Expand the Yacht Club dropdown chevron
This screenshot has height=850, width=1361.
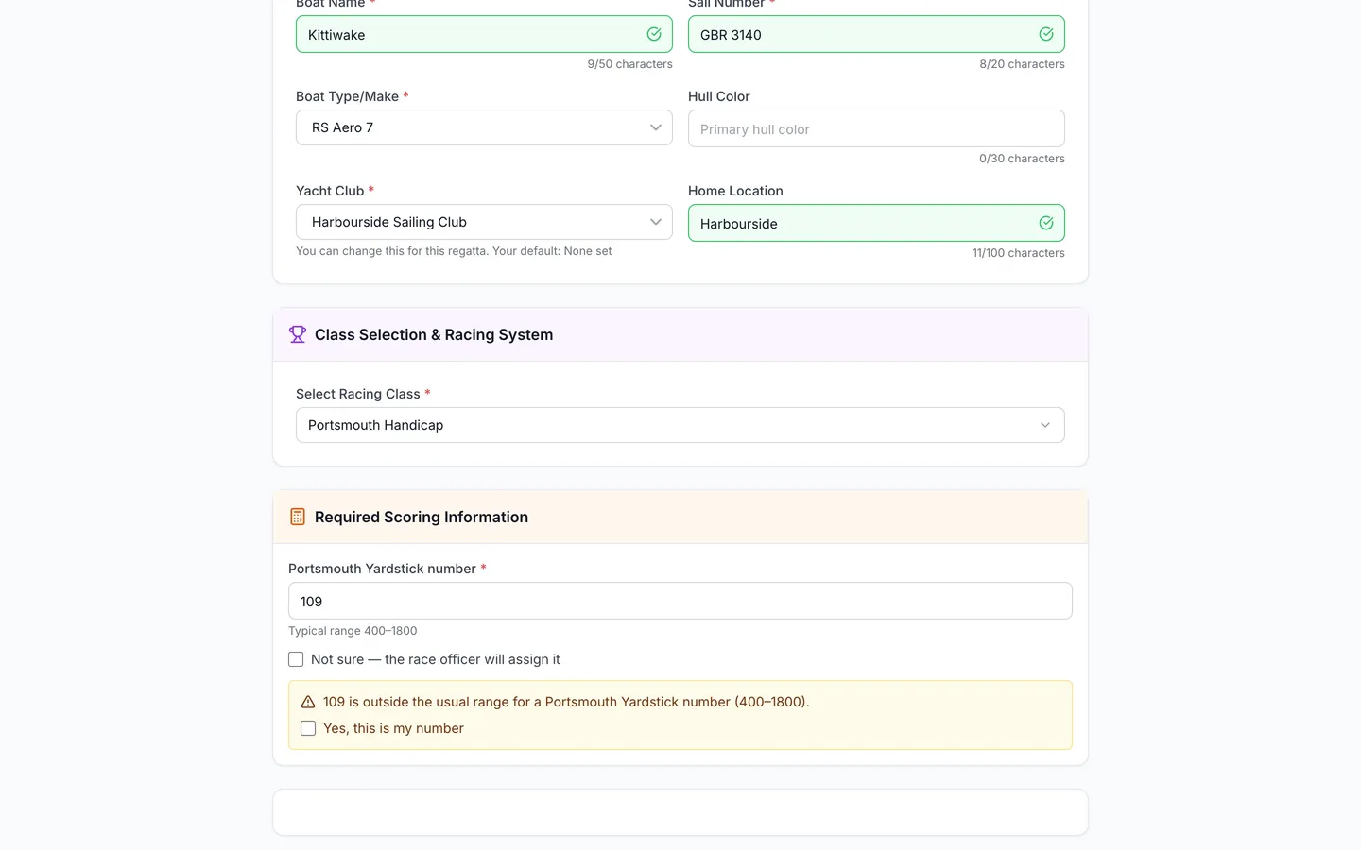[x=656, y=222]
